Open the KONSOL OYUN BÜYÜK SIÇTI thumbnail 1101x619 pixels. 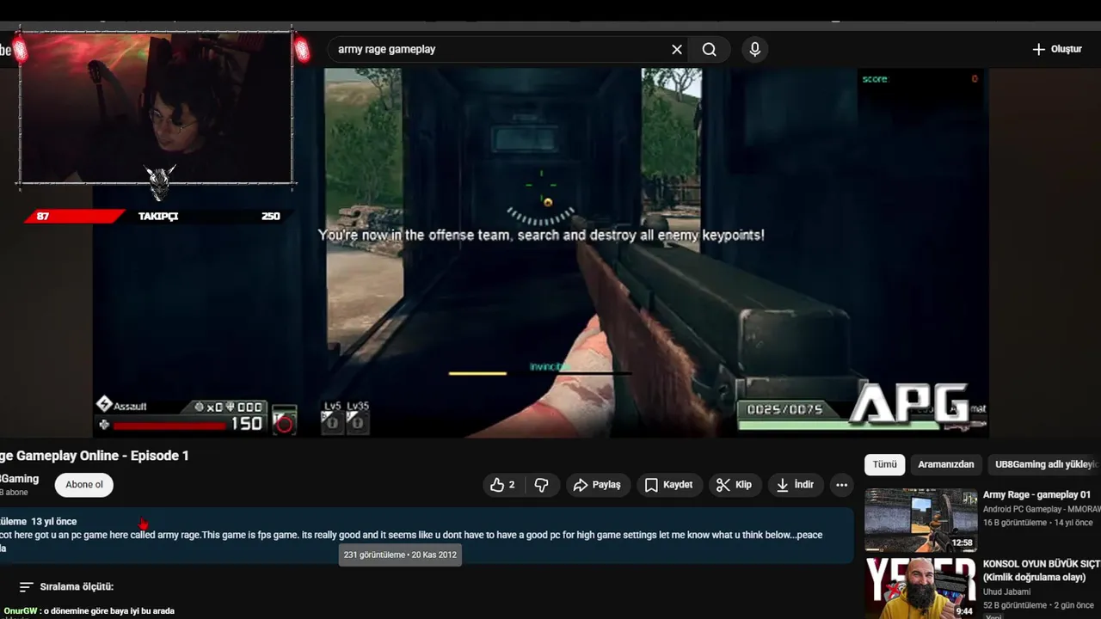coord(920,588)
